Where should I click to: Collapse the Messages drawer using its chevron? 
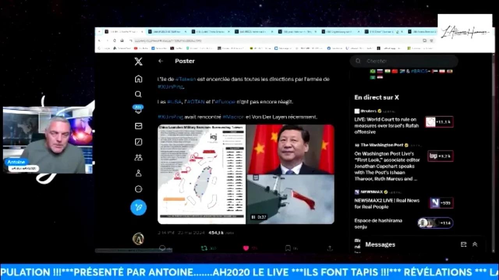pyautogui.click(x=475, y=244)
